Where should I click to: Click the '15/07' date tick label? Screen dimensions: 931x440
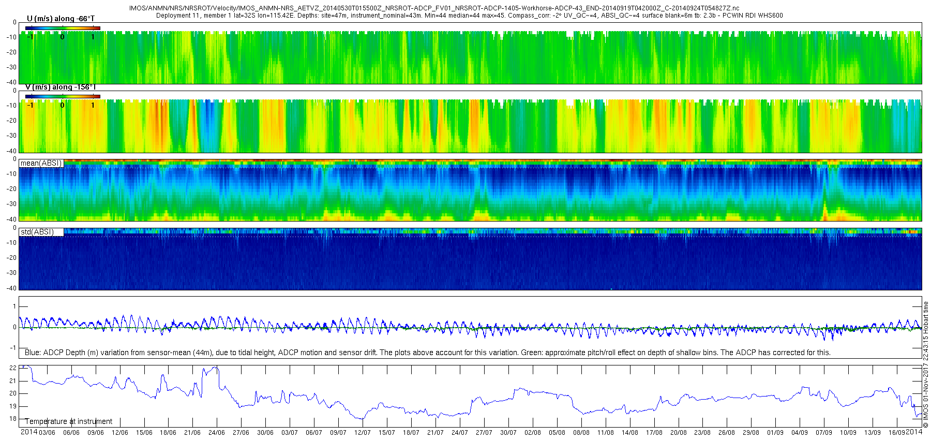387,433
